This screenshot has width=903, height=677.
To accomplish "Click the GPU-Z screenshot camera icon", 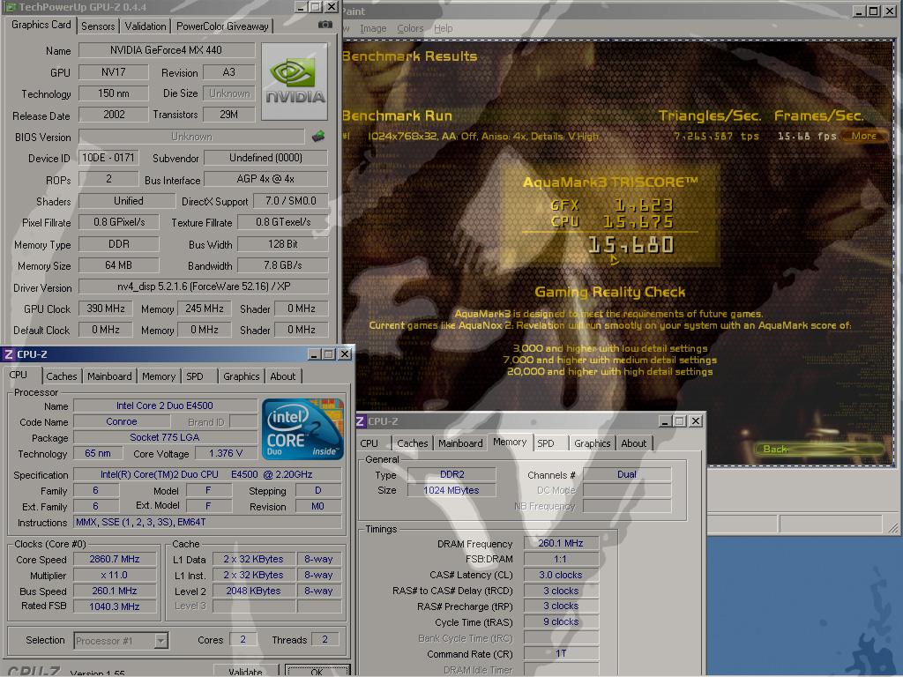I will (x=325, y=25).
